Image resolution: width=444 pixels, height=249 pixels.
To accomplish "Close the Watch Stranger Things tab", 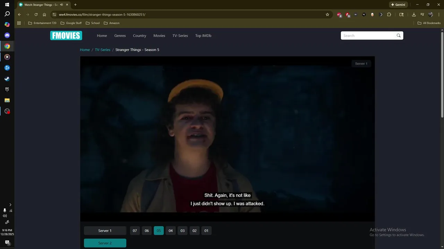I will (x=67, y=4).
